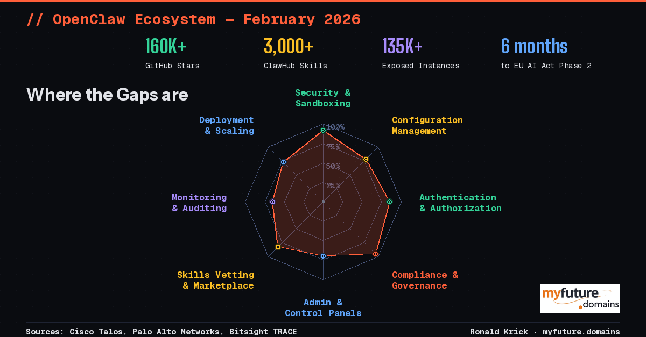Select the Security & Sandboxing vertex marker
Screen dimensions: 646x337
323,129
